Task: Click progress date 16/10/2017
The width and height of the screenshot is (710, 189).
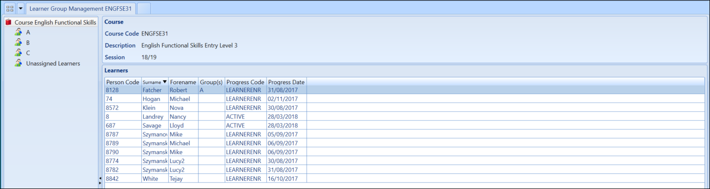Action: 286,178
